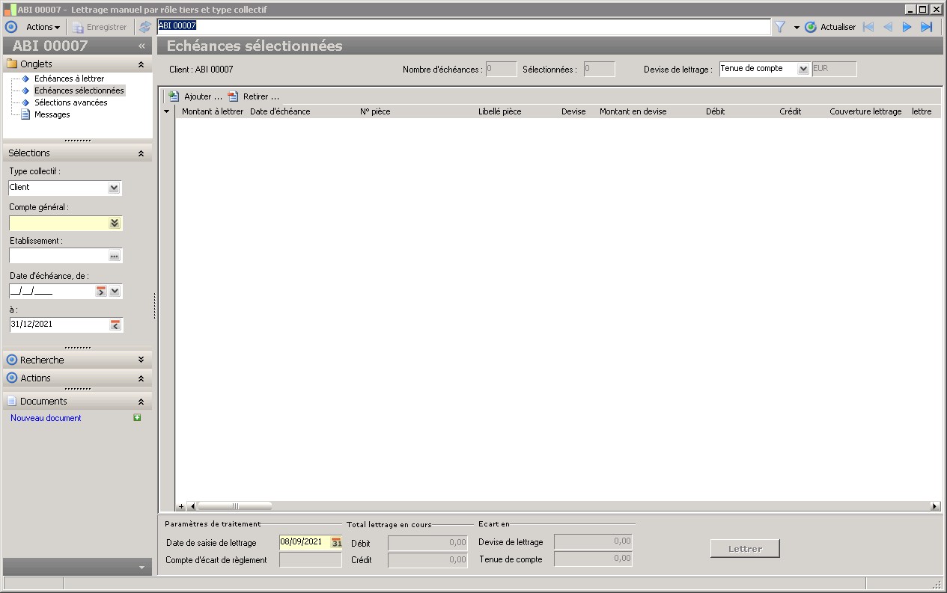Click the 08/09/2021 date field
Image resolution: width=947 pixels, height=593 pixels.
(x=305, y=542)
